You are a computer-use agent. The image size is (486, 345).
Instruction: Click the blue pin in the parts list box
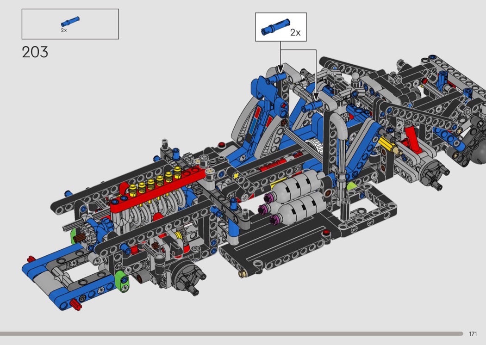pos(69,21)
